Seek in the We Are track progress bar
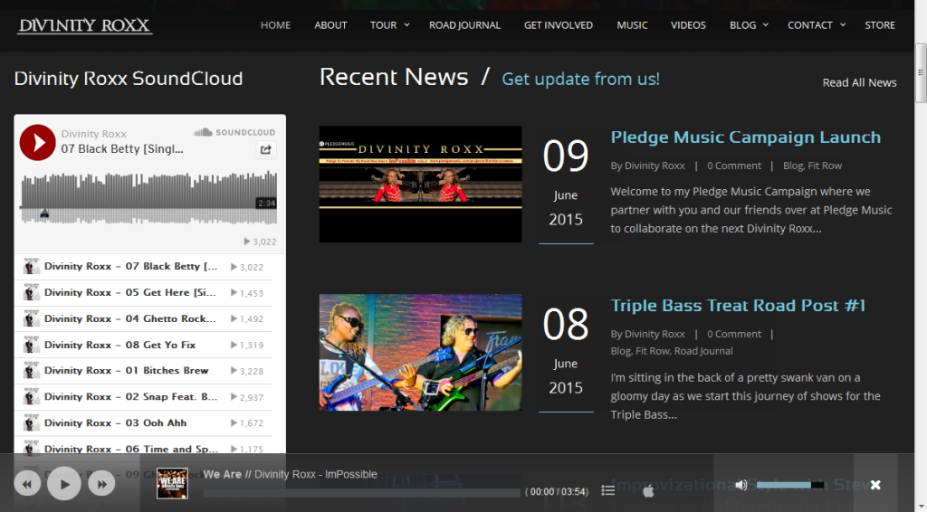927x512 pixels. 362,492
